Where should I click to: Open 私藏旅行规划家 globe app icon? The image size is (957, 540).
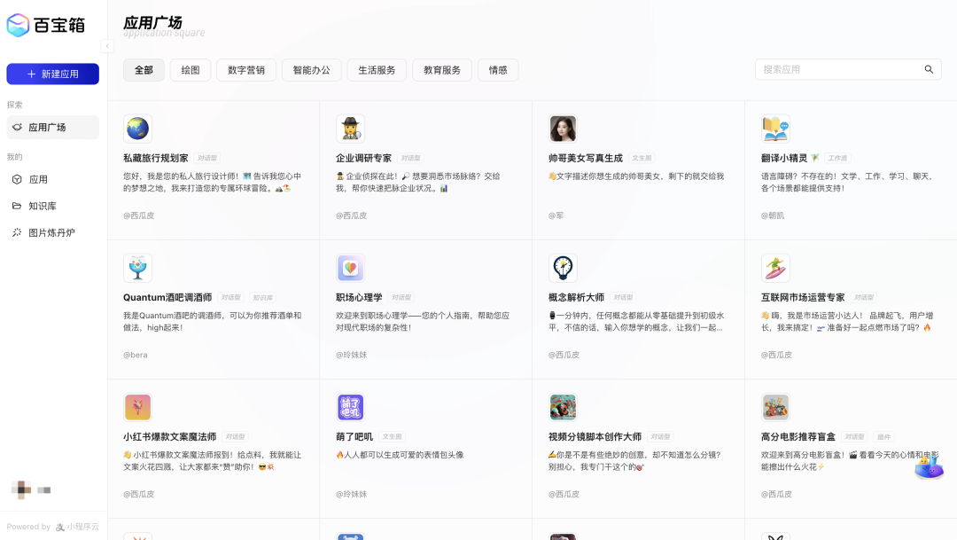[137, 129]
